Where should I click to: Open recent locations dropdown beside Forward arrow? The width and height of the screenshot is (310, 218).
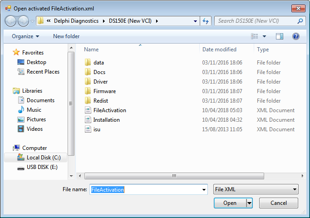32,21
